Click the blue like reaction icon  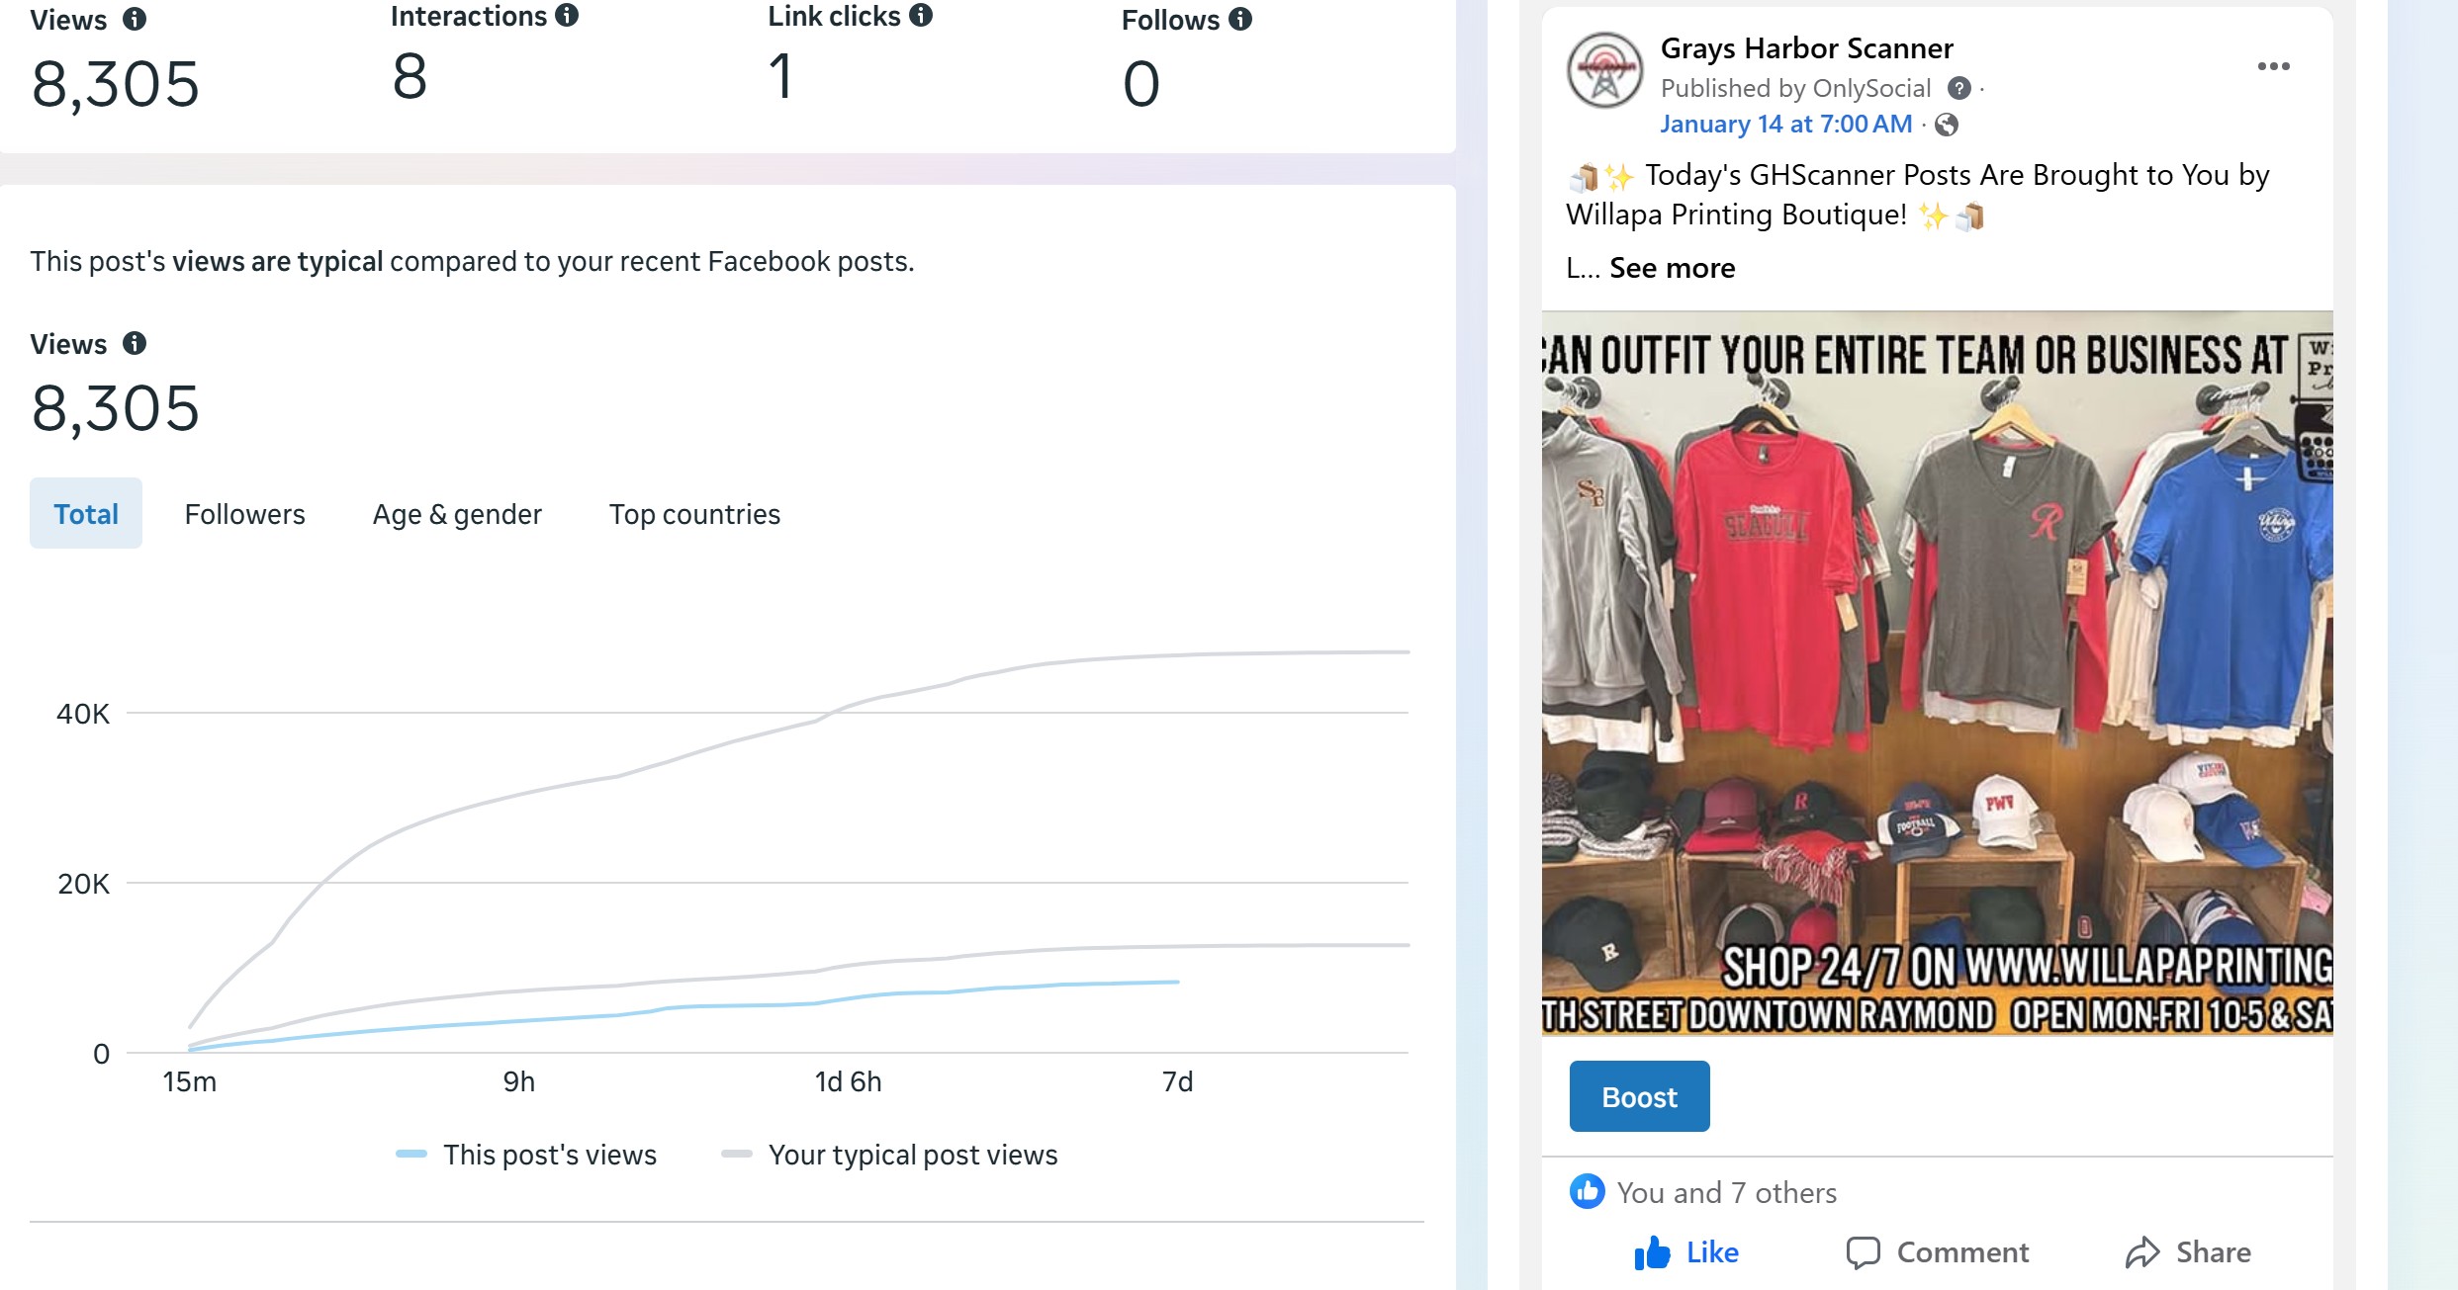[1588, 1191]
